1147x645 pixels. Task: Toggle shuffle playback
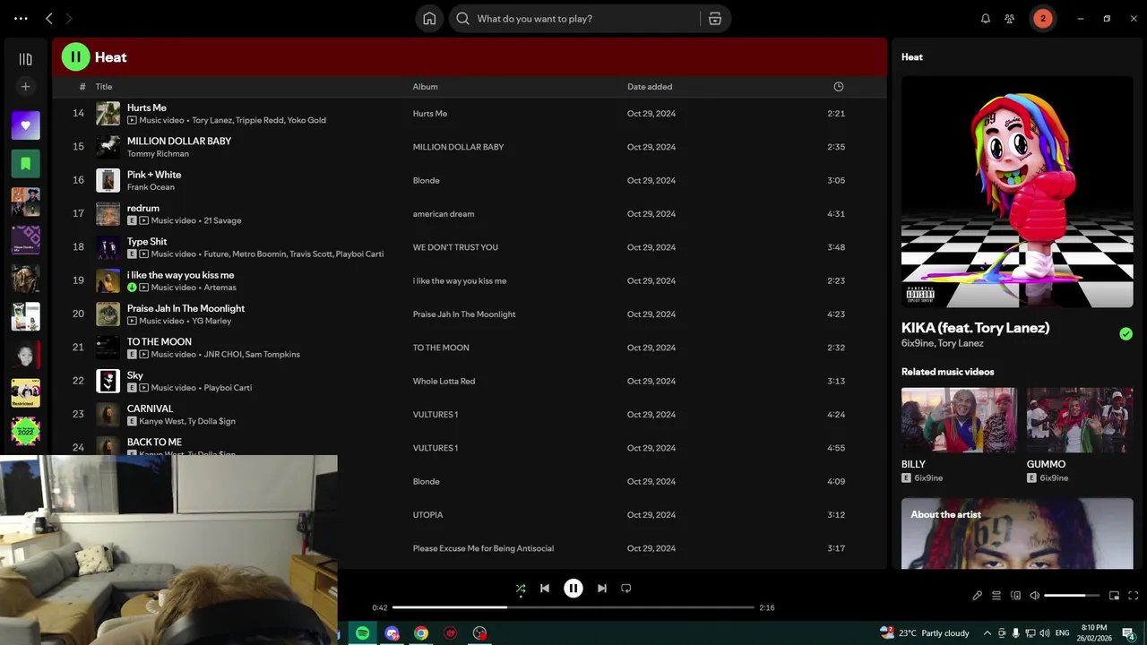coord(521,589)
